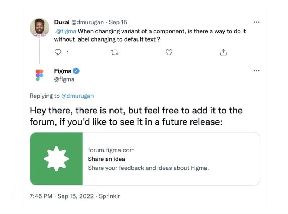Open more options on Figma's reply
288x214 pixels.
[x=256, y=71]
